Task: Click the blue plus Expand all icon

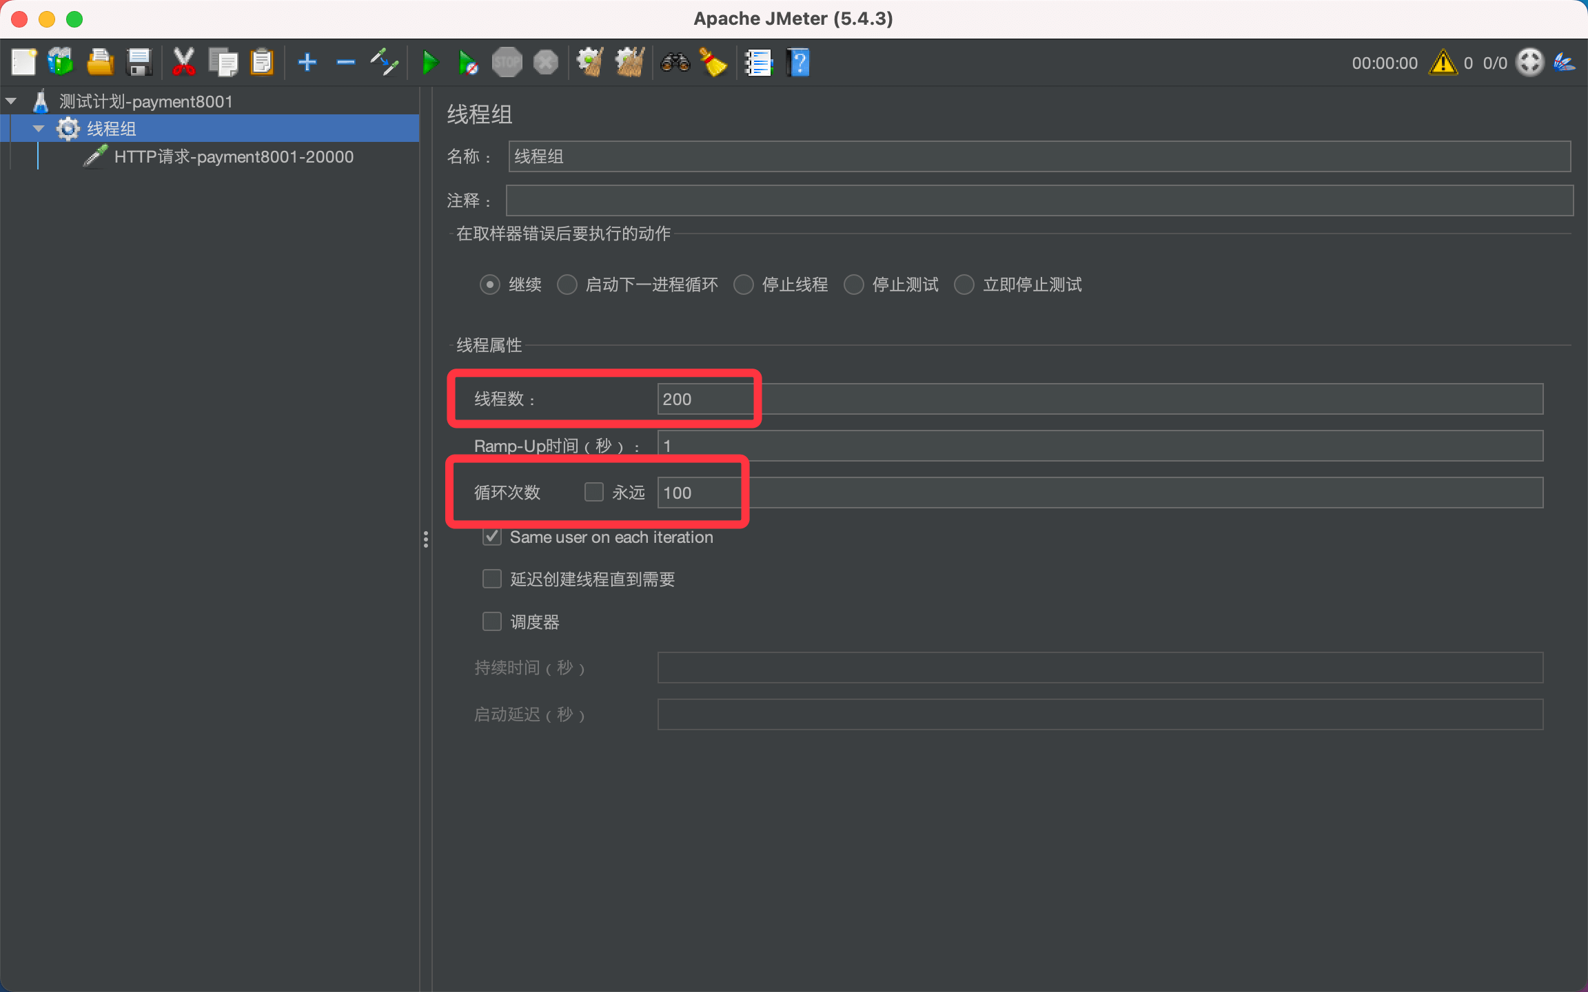Action: pos(307,63)
